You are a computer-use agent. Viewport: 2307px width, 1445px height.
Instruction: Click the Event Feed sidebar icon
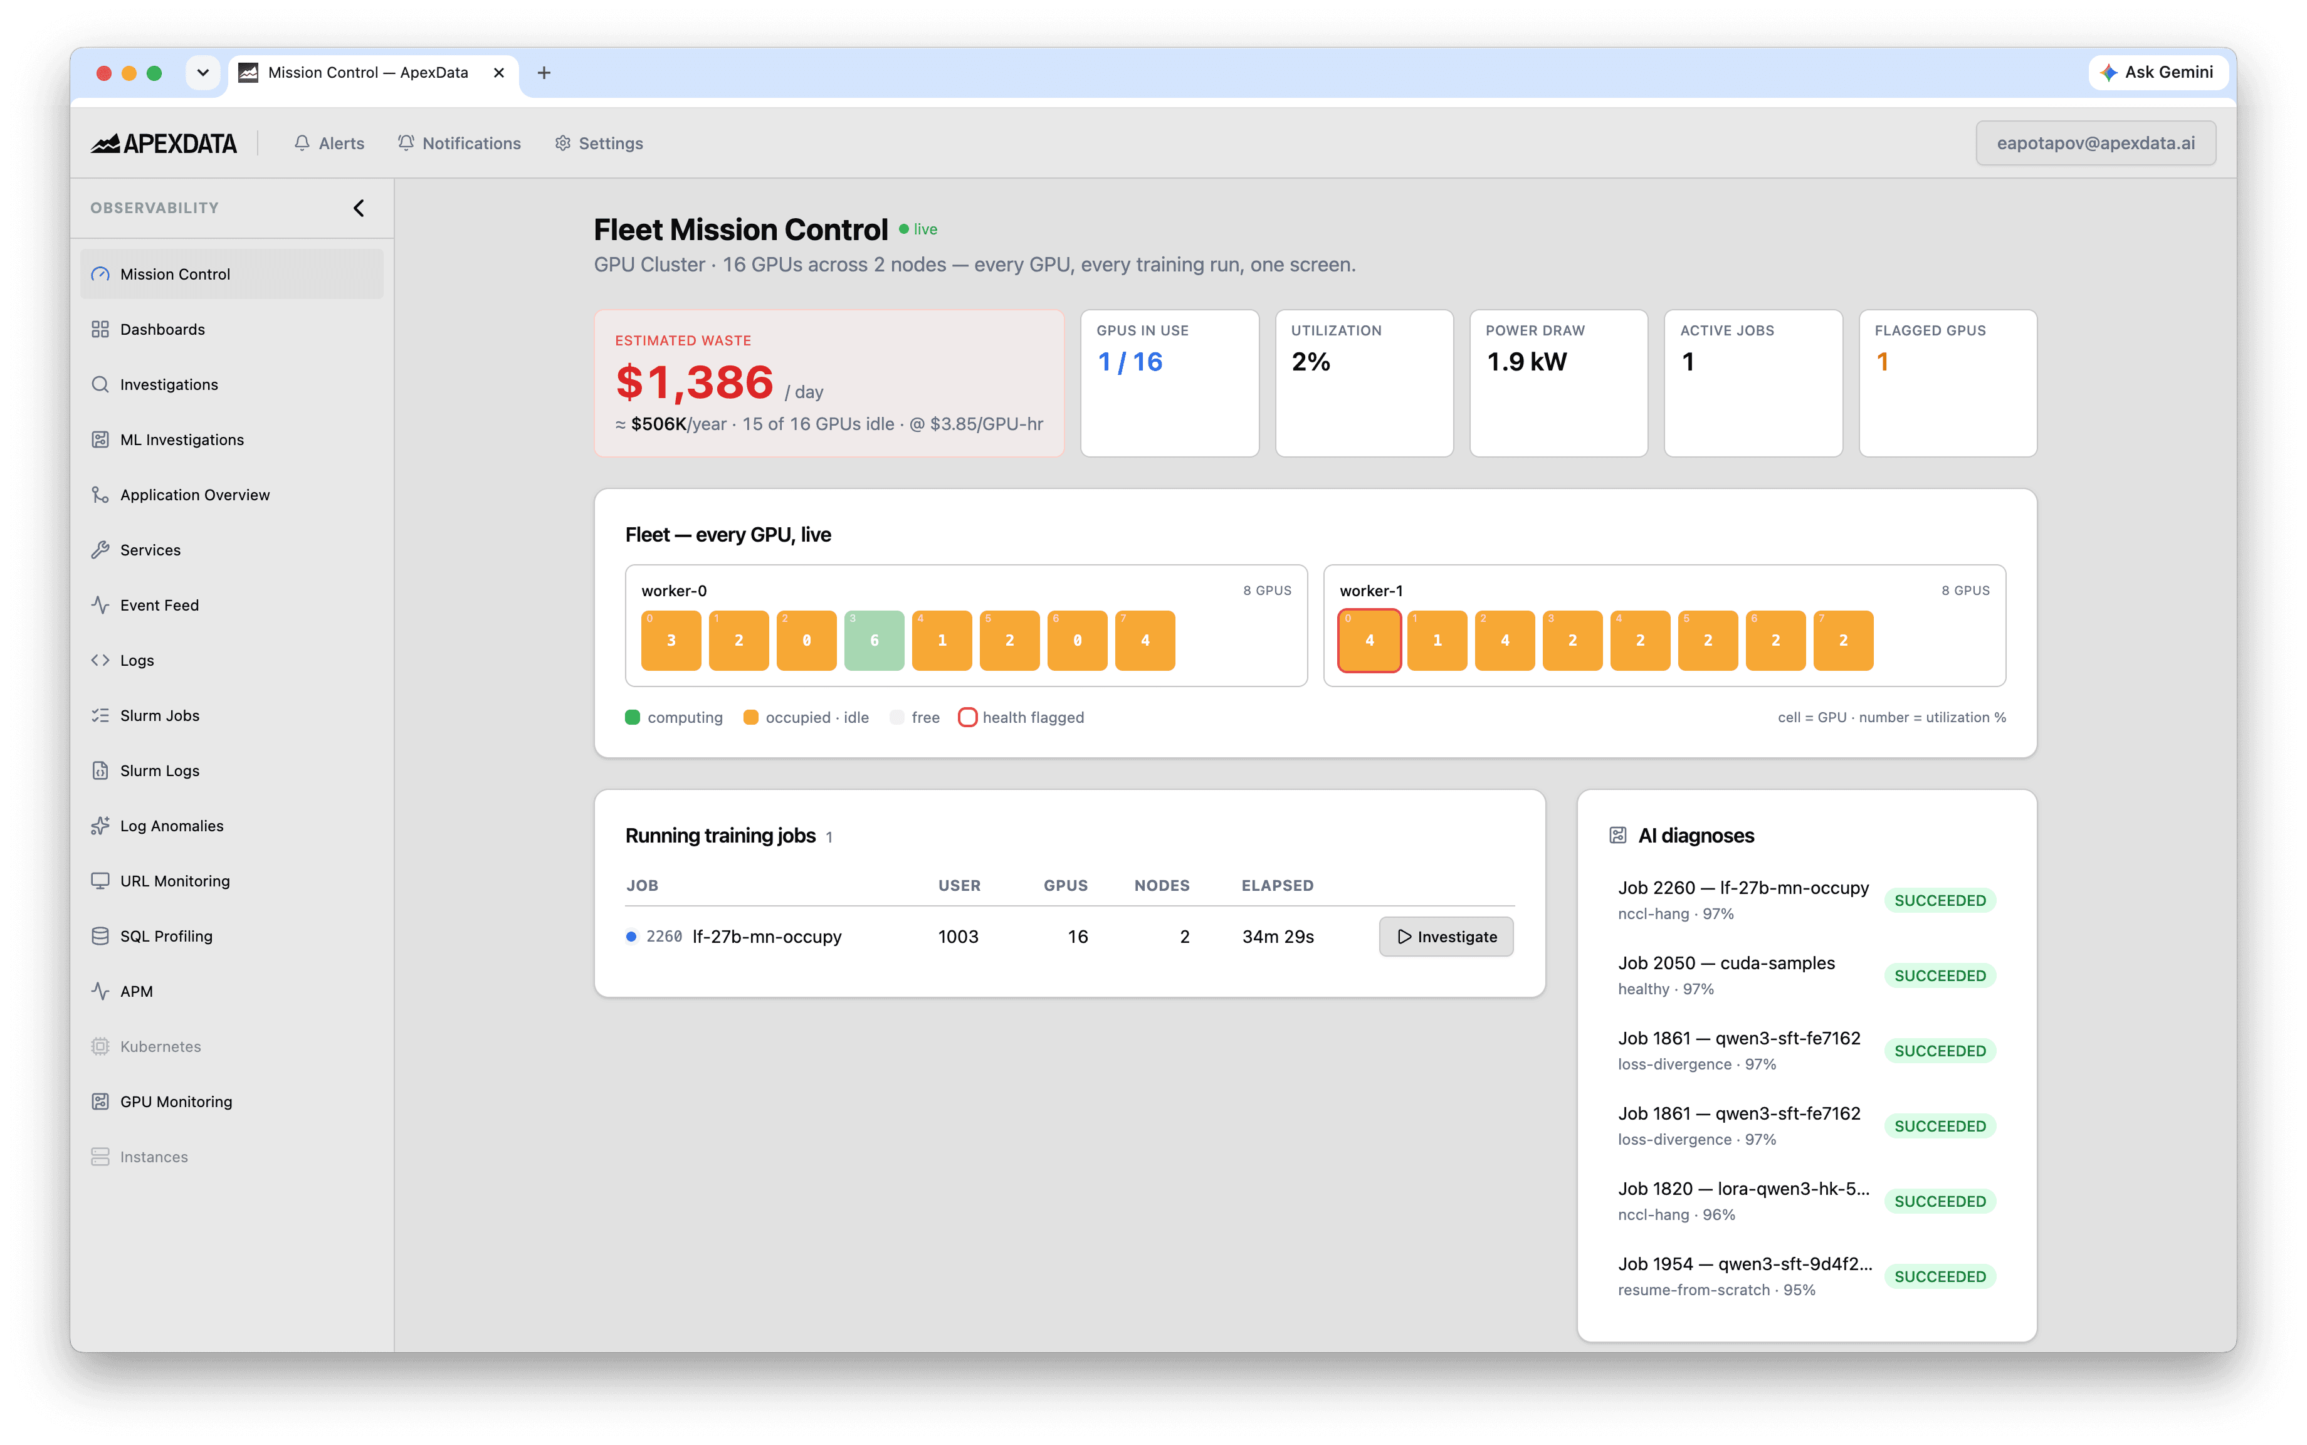click(x=100, y=605)
